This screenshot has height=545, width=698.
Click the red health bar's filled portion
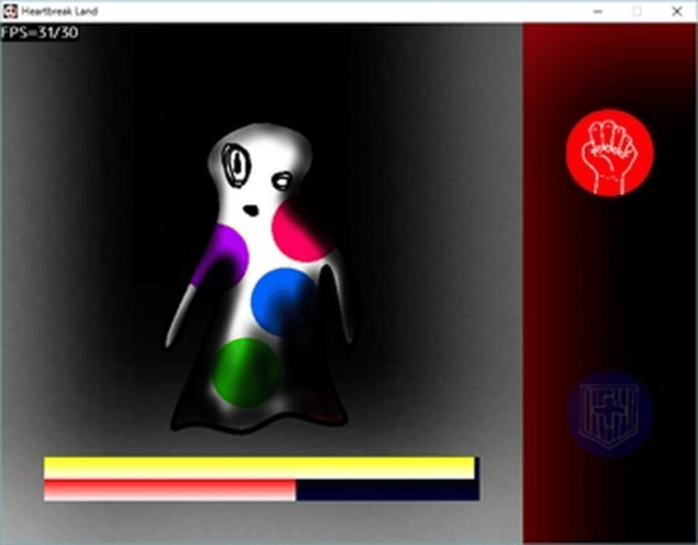tap(170, 490)
